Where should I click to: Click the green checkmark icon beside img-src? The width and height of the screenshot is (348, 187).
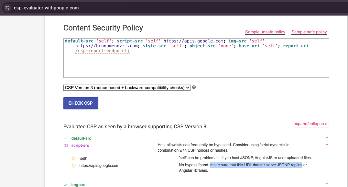pos(66,185)
